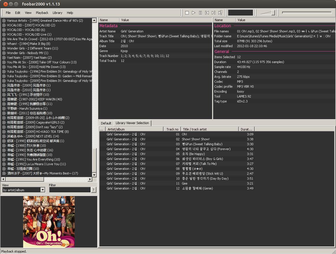Select VOCALOID - VOCALOID (6) item
Viewport: 336px width, 254px height.
click(x=26, y=30)
